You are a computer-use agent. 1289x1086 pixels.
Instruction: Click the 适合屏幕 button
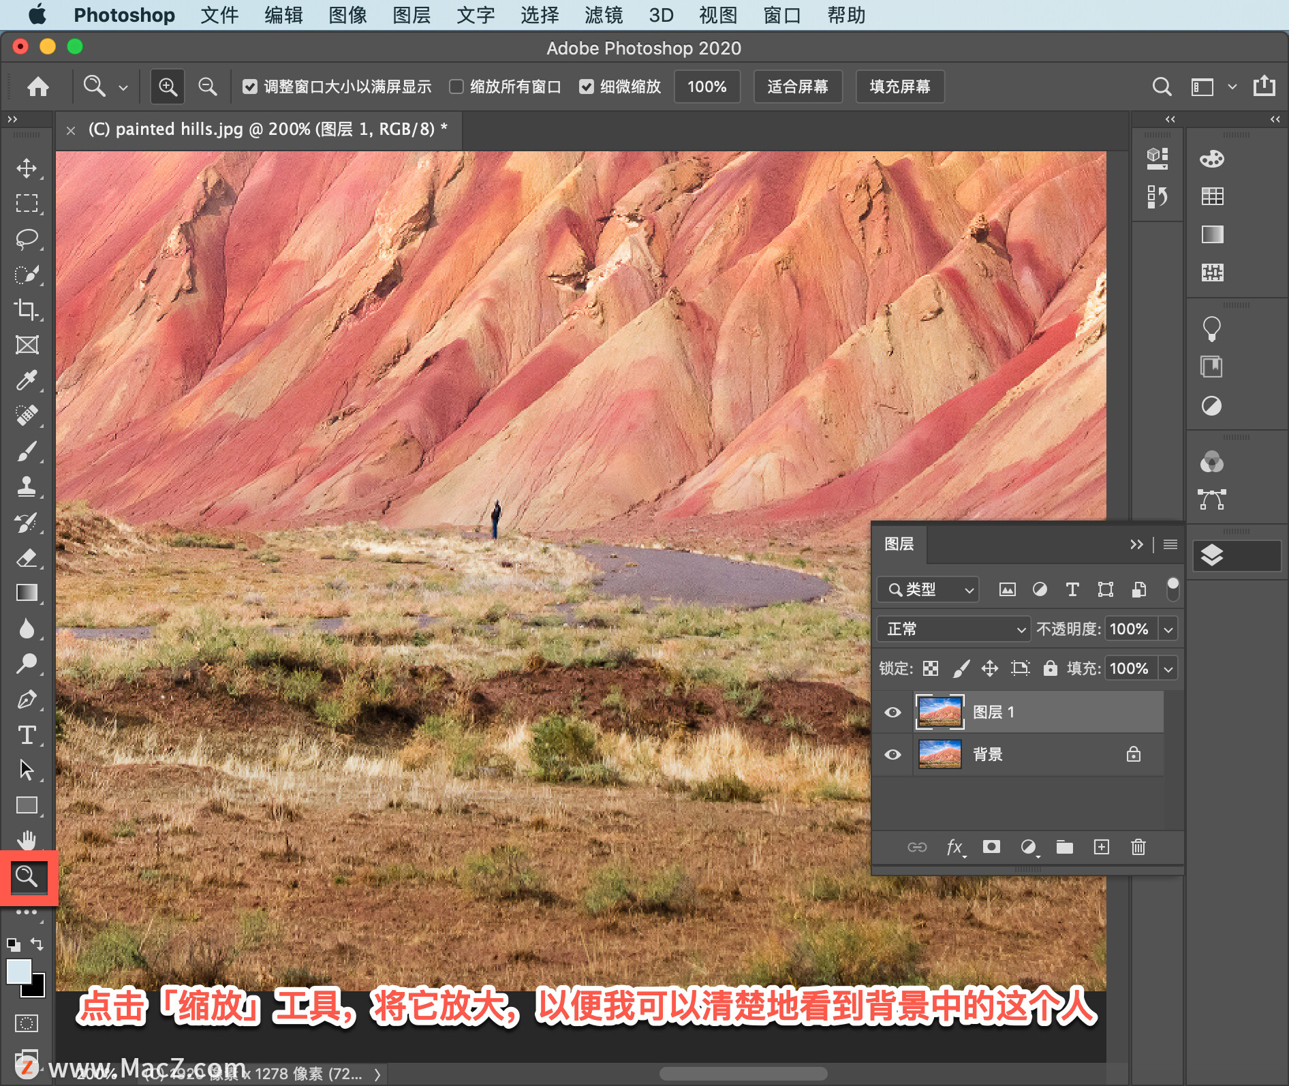(x=798, y=87)
